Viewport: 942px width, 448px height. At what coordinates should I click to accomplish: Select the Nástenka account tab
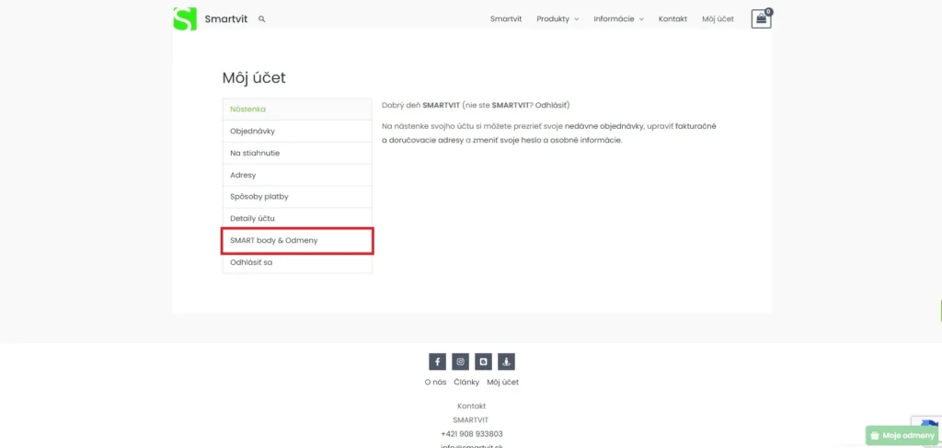tap(297, 109)
